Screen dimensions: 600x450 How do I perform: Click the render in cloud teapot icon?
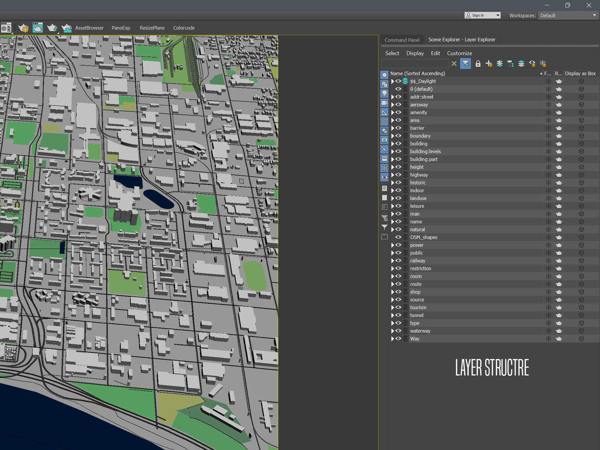[x=67, y=28]
